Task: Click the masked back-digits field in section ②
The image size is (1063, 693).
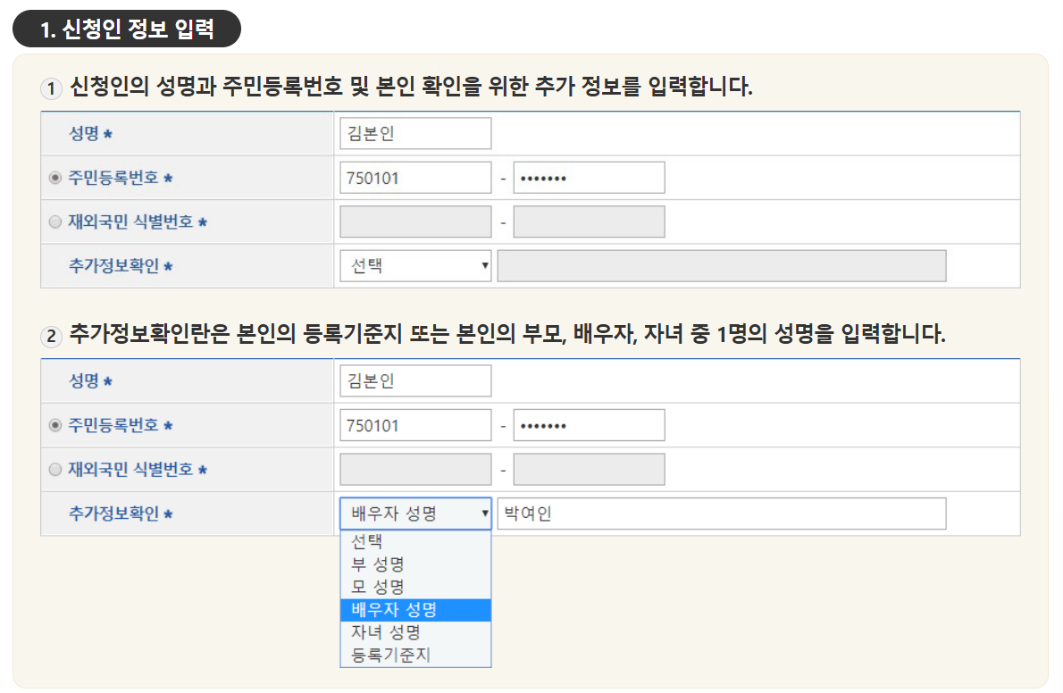Action: pos(589,424)
